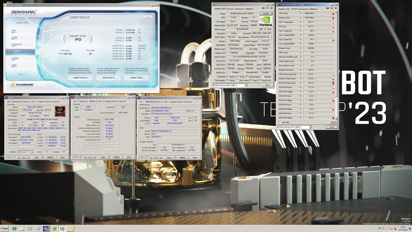Switch to Validation tab in GPU-Z Sensors window

313,9
